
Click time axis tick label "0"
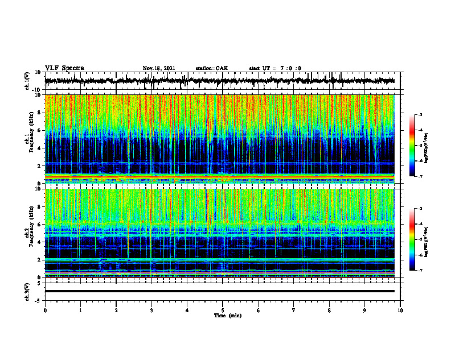click(x=45, y=310)
